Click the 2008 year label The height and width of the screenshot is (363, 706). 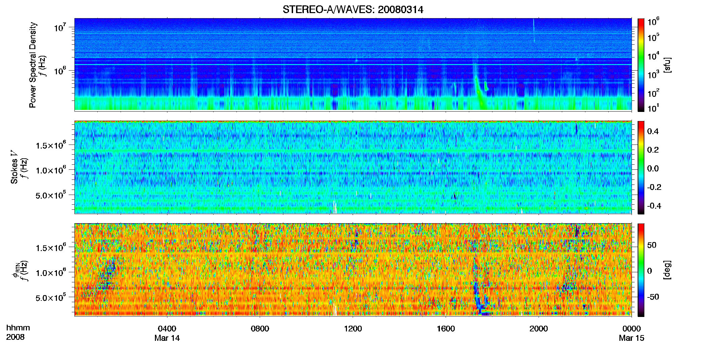tap(15, 337)
